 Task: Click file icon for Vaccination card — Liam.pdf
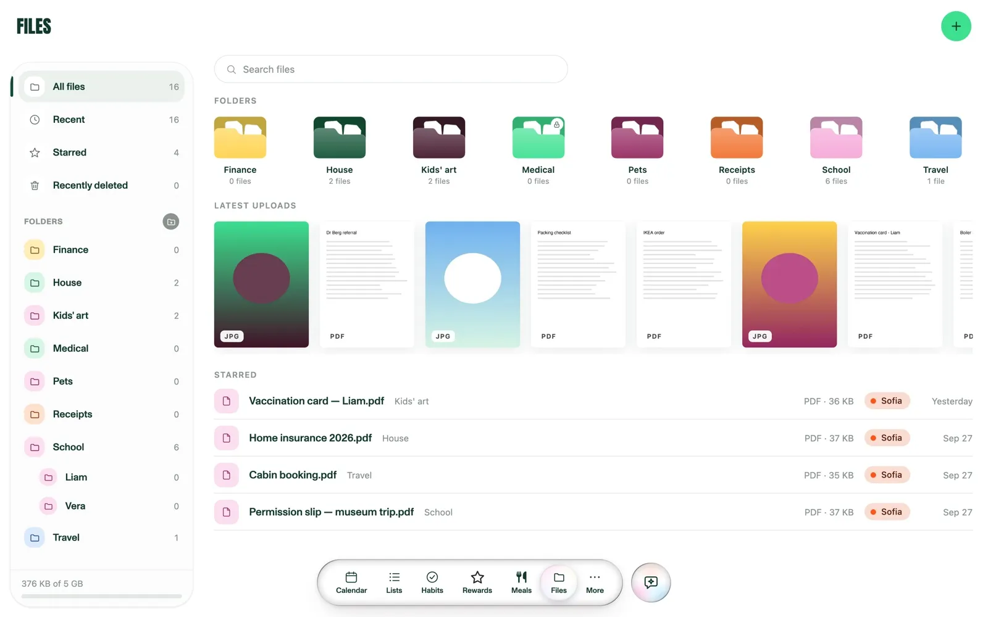227,401
